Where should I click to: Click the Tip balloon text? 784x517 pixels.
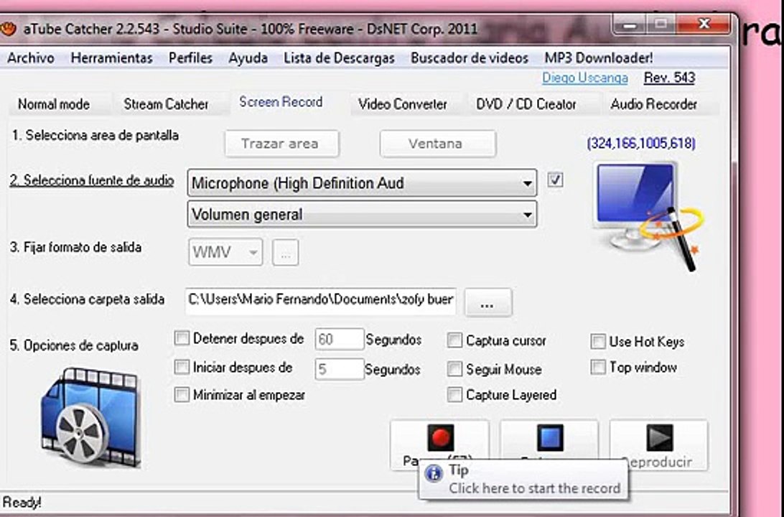[x=534, y=488]
